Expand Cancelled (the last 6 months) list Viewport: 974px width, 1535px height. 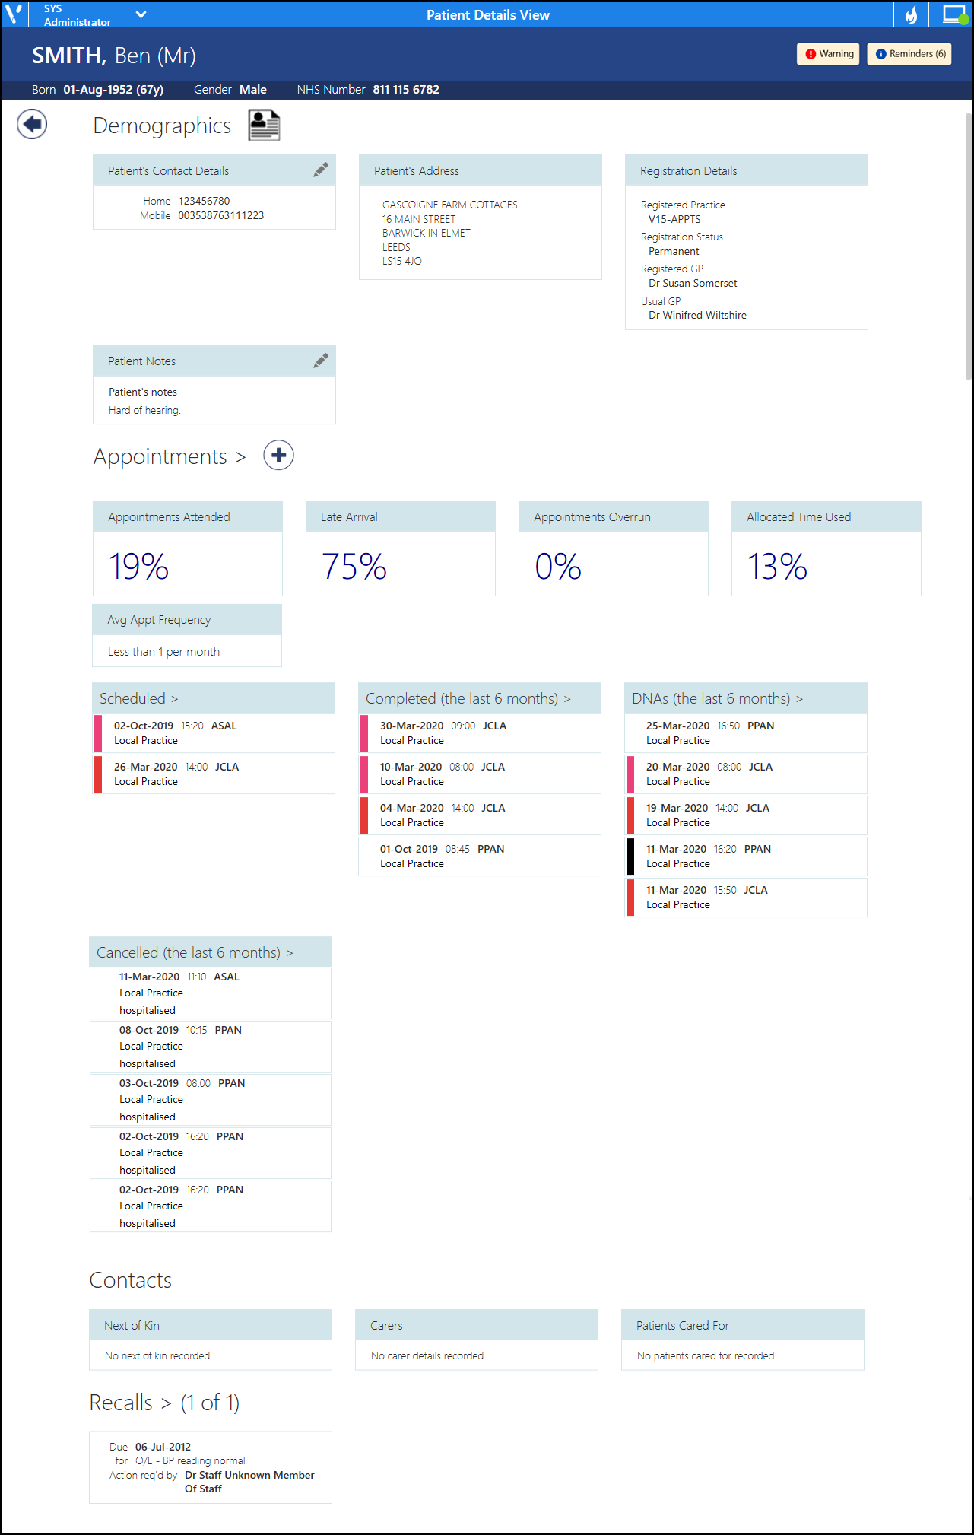click(195, 952)
